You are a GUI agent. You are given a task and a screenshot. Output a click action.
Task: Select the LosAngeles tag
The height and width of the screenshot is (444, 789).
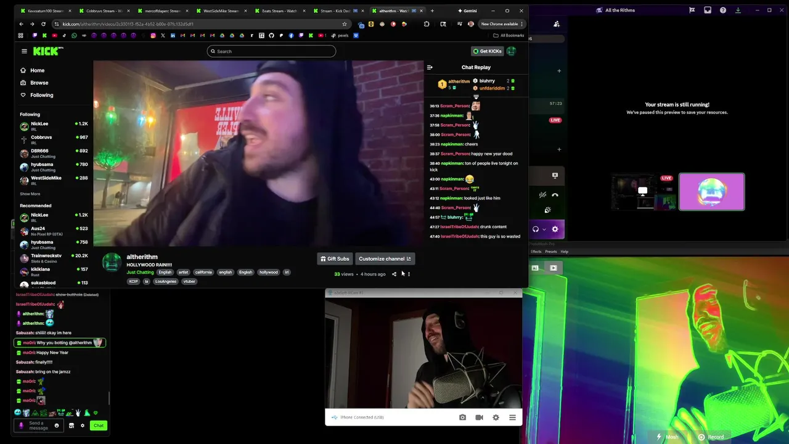point(165,281)
